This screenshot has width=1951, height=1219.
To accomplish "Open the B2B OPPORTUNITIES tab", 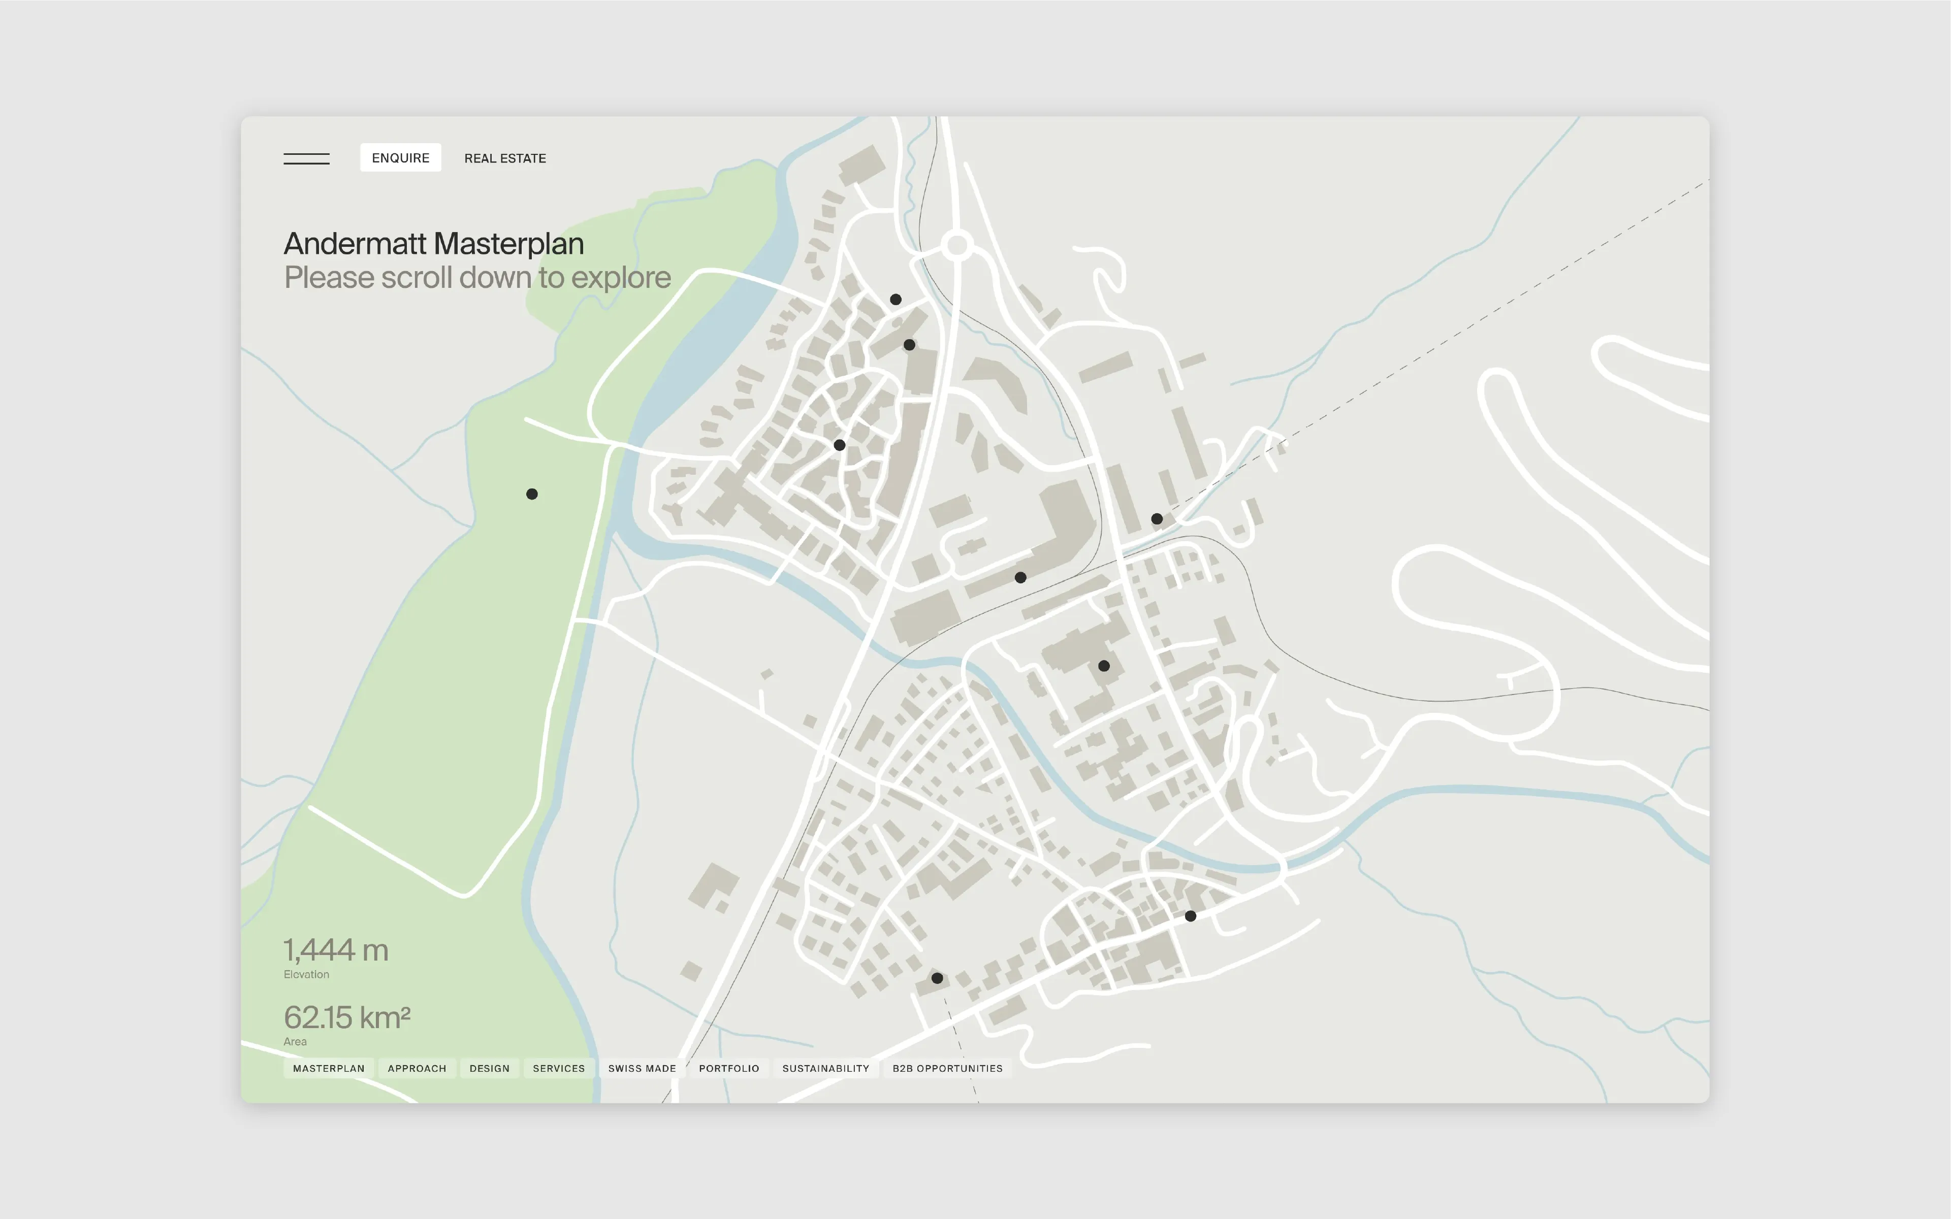I will tap(948, 1068).
